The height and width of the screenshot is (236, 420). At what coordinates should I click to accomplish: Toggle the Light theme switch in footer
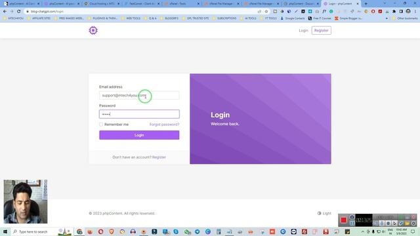(324, 213)
